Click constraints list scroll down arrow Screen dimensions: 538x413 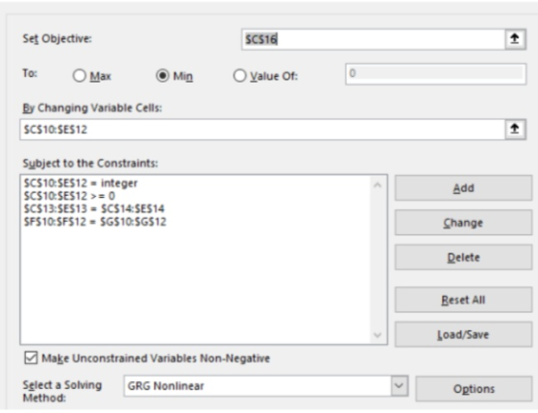378,335
